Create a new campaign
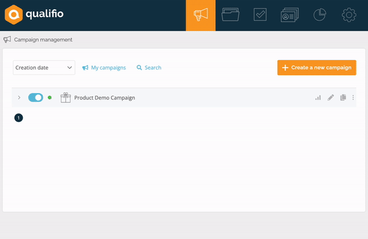The image size is (368, 239). coord(316,67)
